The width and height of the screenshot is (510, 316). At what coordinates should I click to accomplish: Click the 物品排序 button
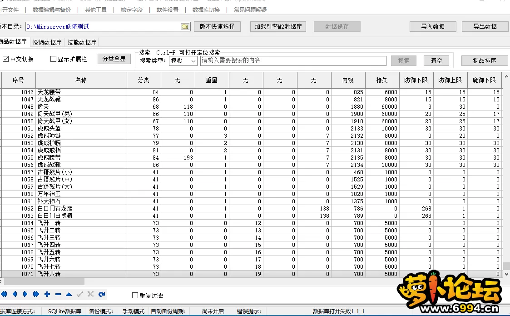pos(484,60)
